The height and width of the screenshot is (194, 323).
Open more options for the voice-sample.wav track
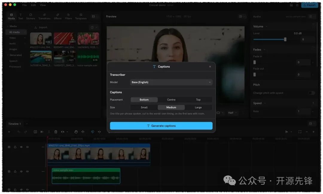43,171
